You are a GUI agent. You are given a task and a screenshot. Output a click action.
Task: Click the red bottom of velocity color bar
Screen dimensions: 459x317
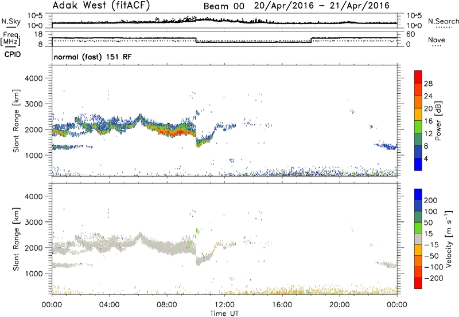[418, 283]
